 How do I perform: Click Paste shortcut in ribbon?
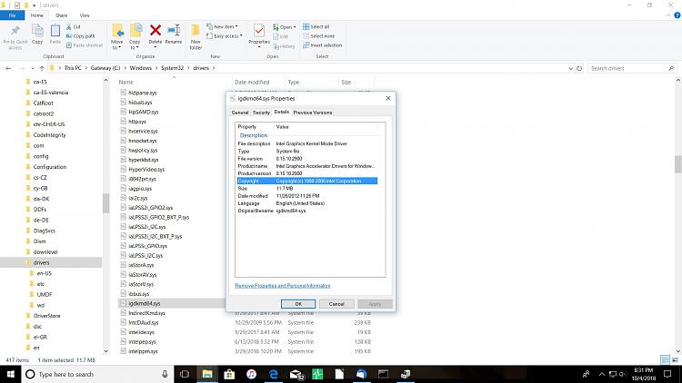coord(85,45)
